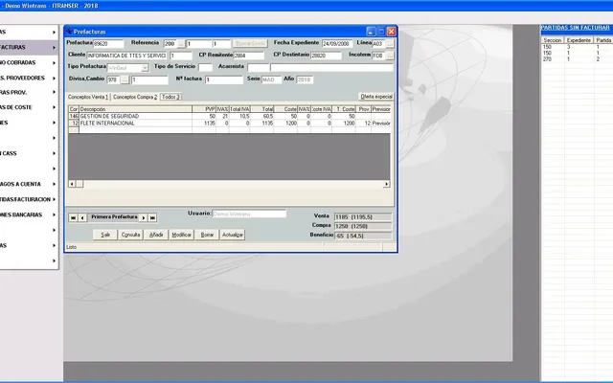
Task: Open the RAS PROV. menu entry
Action: 29,92
